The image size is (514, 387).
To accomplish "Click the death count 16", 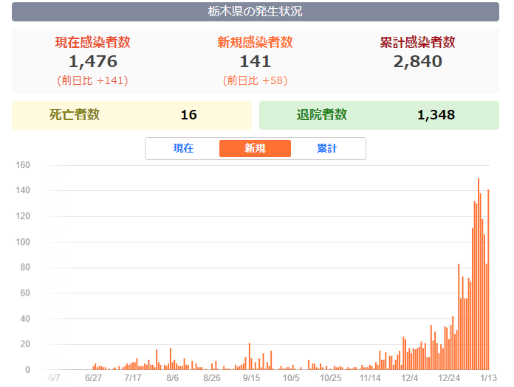I will [189, 115].
